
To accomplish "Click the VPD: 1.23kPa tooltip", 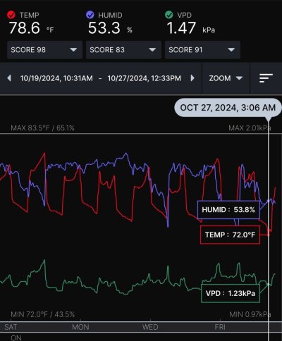I will [x=231, y=293].
